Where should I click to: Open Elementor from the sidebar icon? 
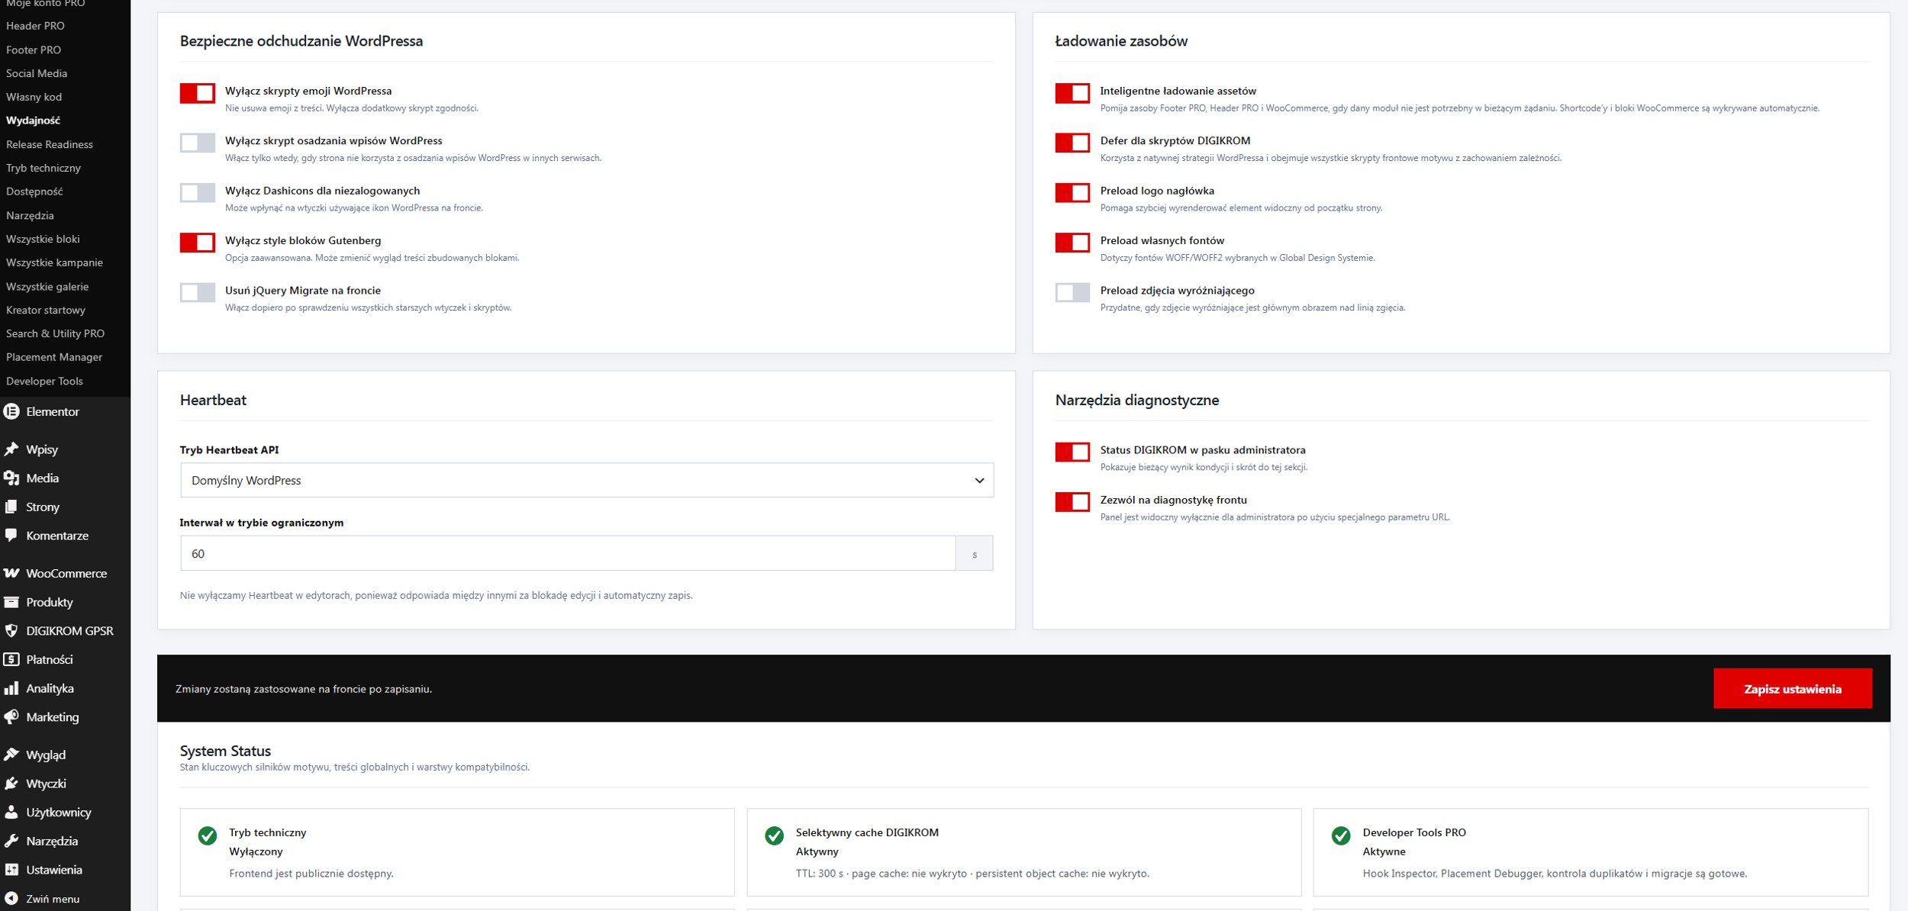click(11, 412)
